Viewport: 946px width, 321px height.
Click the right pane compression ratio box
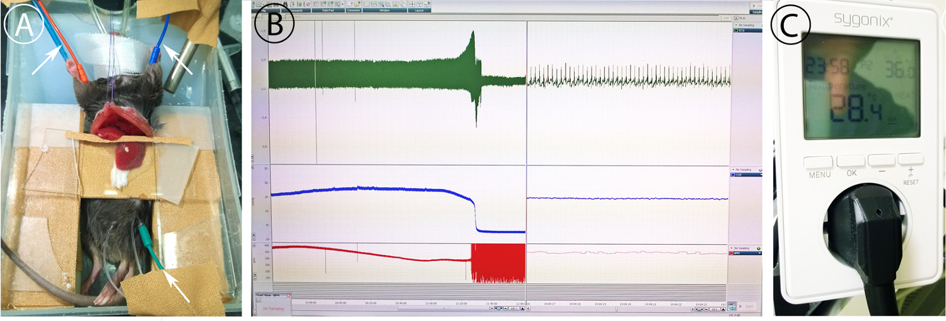point(715,309)
